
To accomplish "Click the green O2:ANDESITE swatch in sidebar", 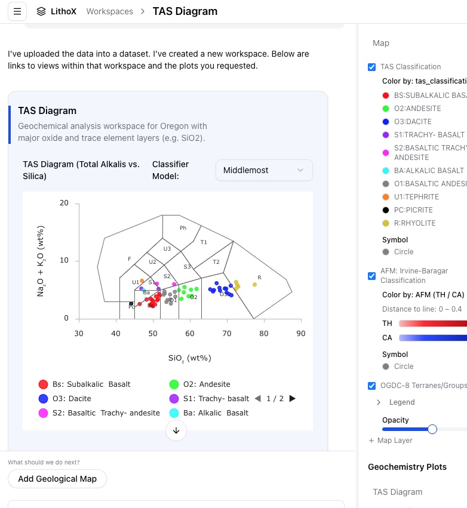I will click(386, 109).
